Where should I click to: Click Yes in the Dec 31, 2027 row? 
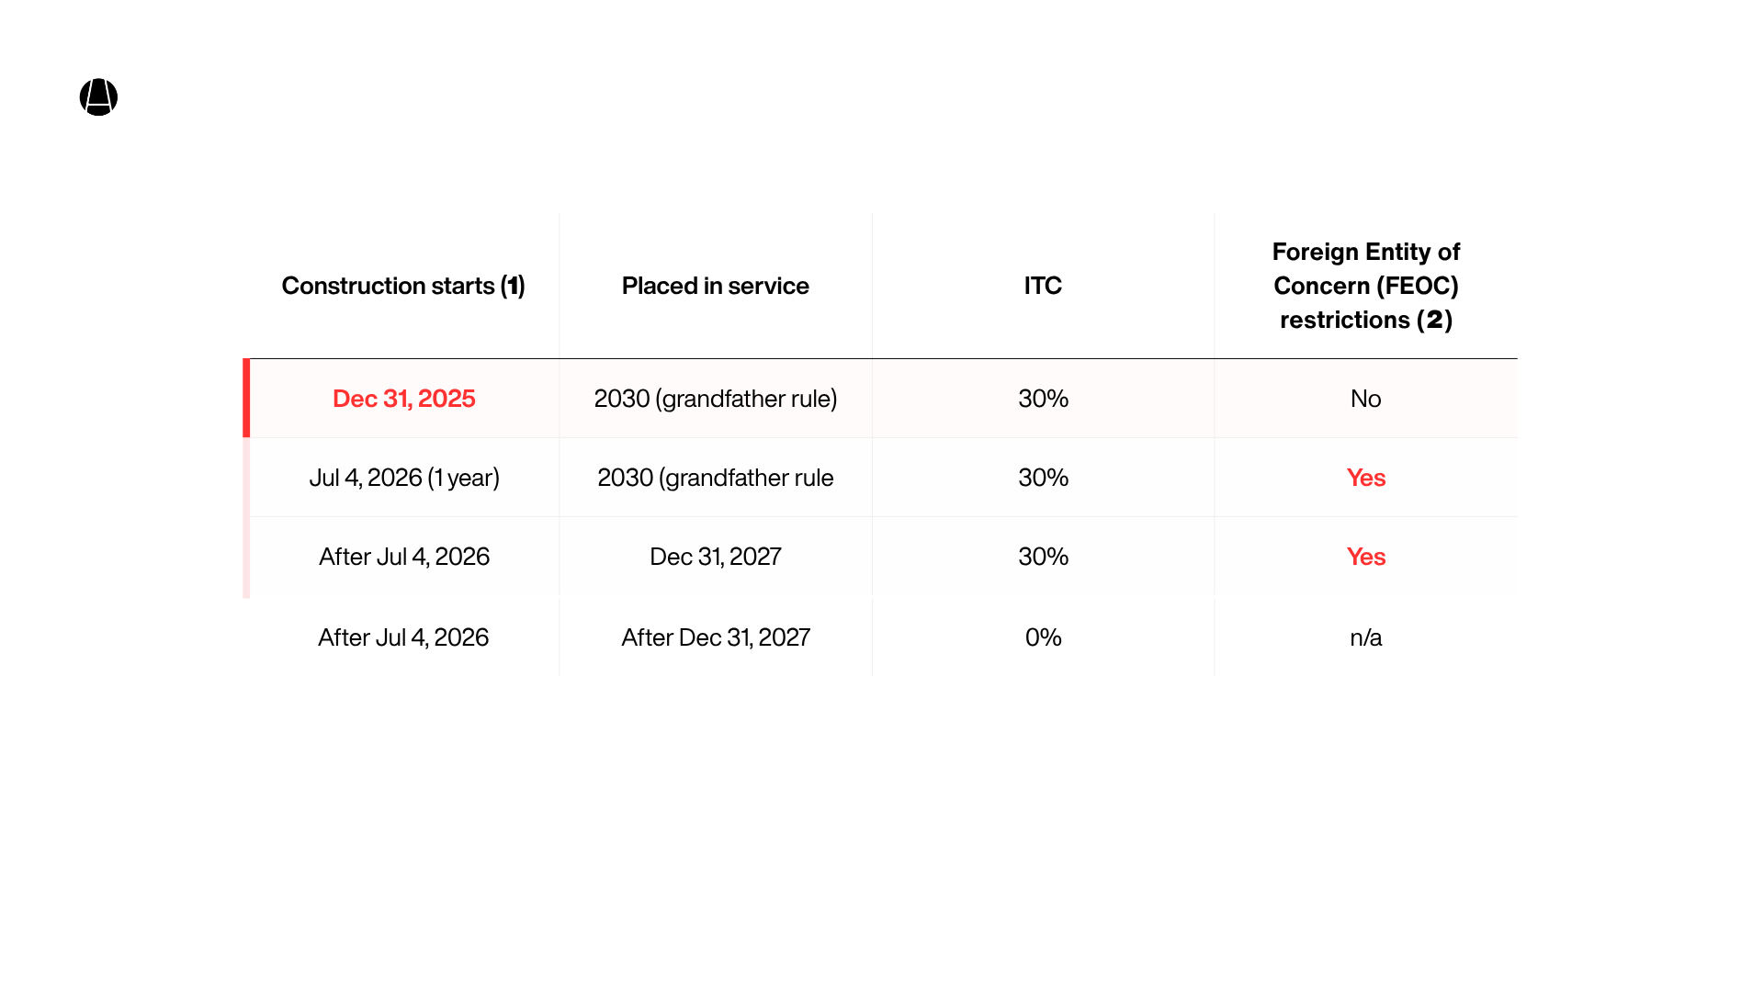[1365, 557]
